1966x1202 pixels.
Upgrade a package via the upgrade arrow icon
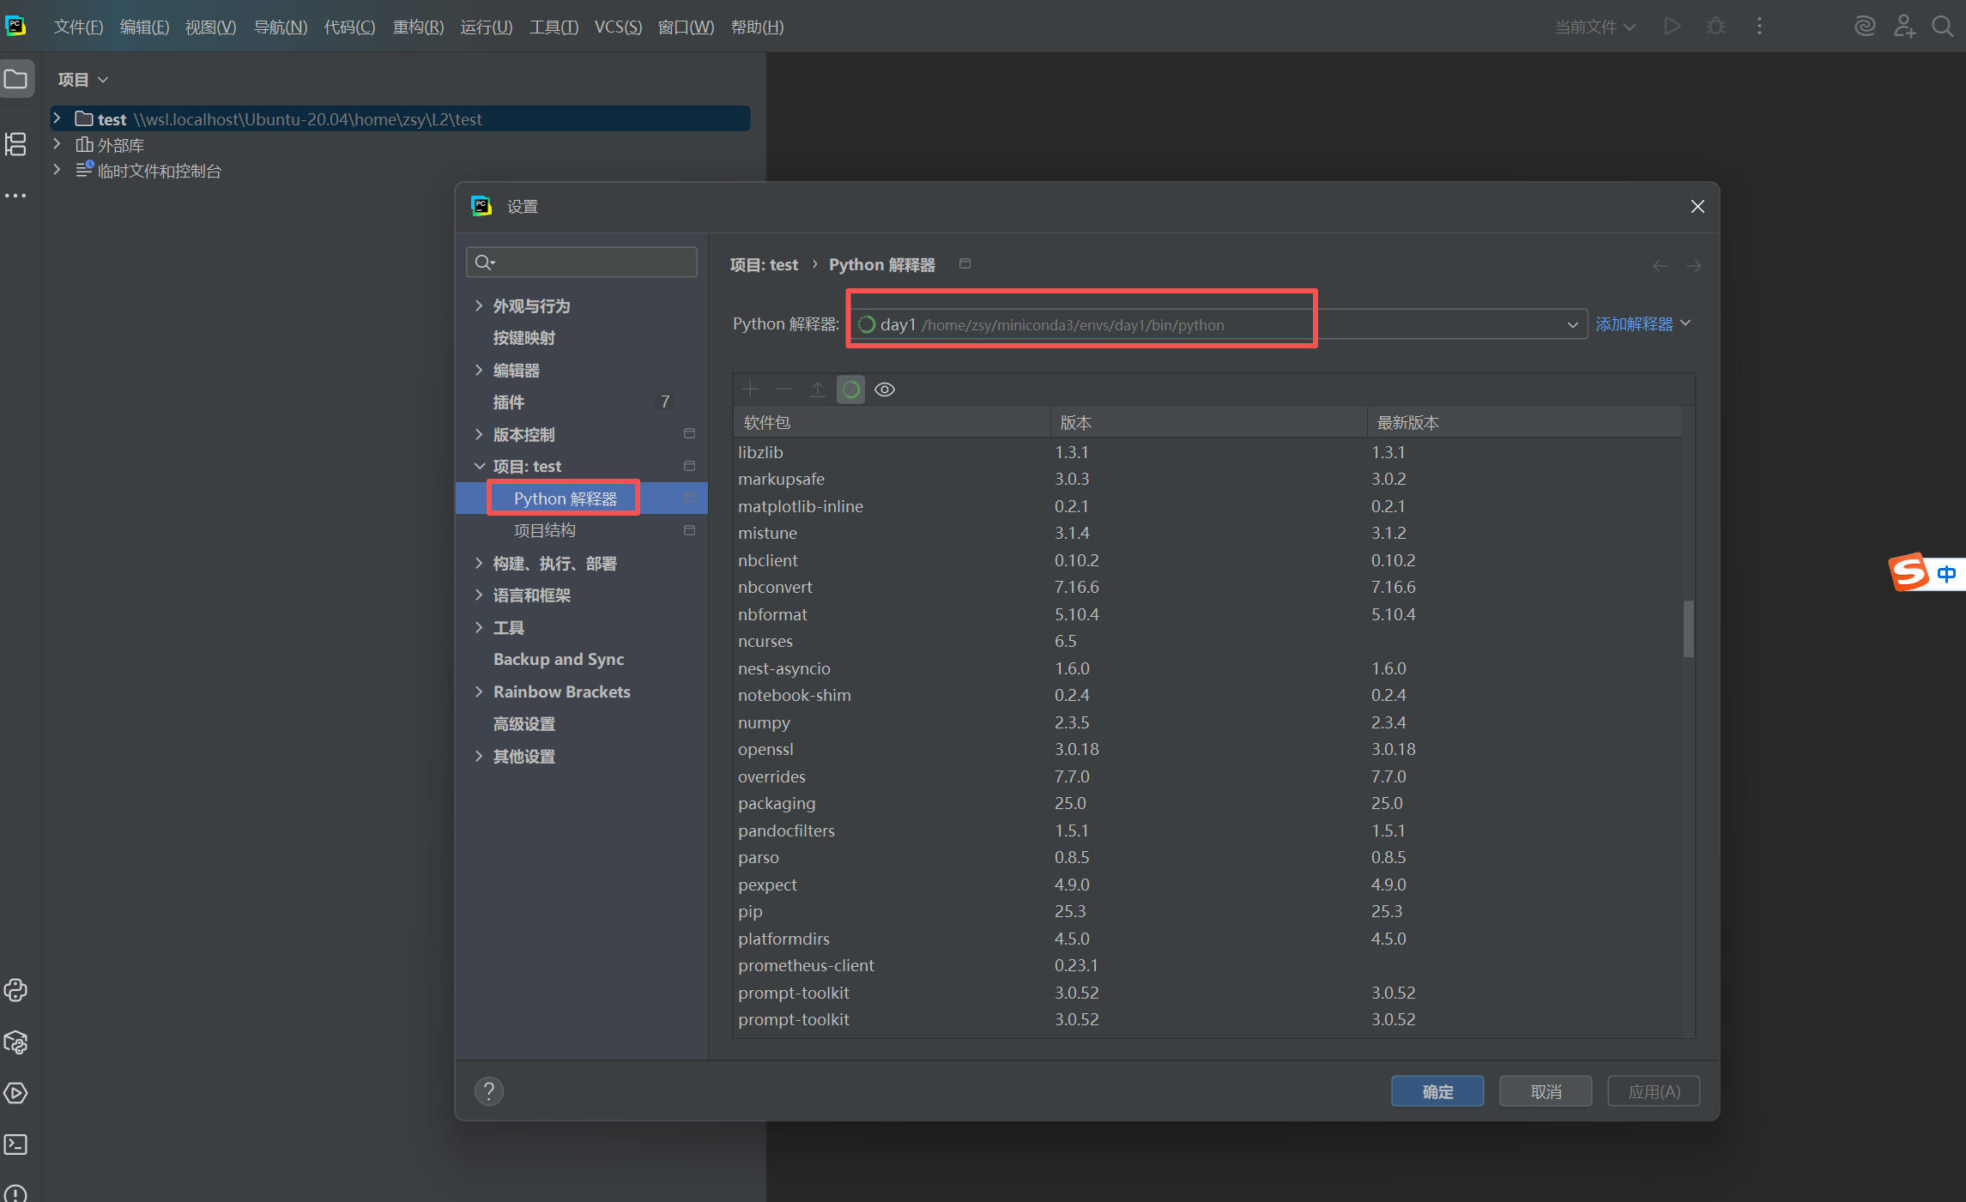coord(816,389)
